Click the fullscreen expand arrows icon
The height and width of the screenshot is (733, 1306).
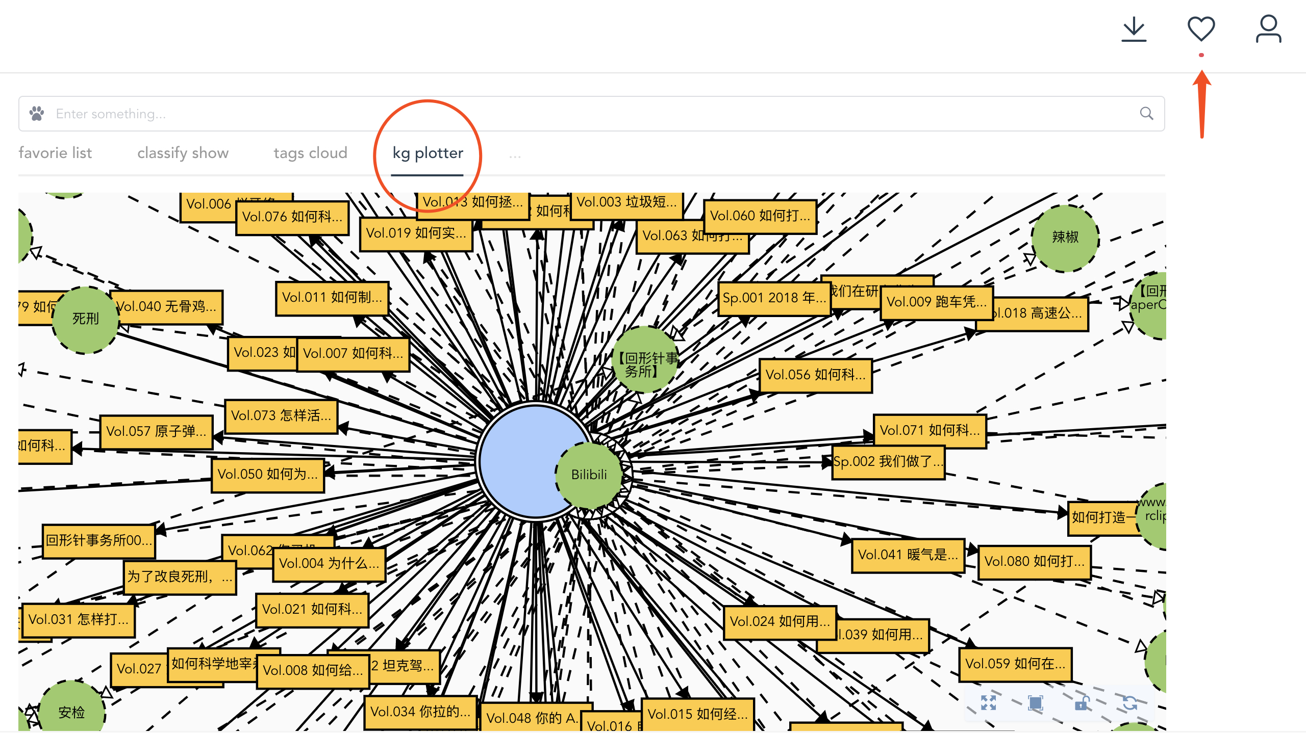tap(988, 703)
